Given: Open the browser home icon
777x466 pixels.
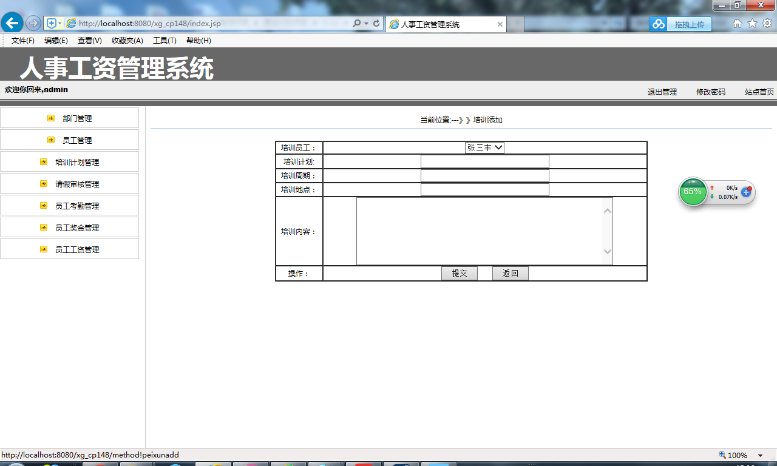Looking at the screenshot, I should [x=738, y=24].
